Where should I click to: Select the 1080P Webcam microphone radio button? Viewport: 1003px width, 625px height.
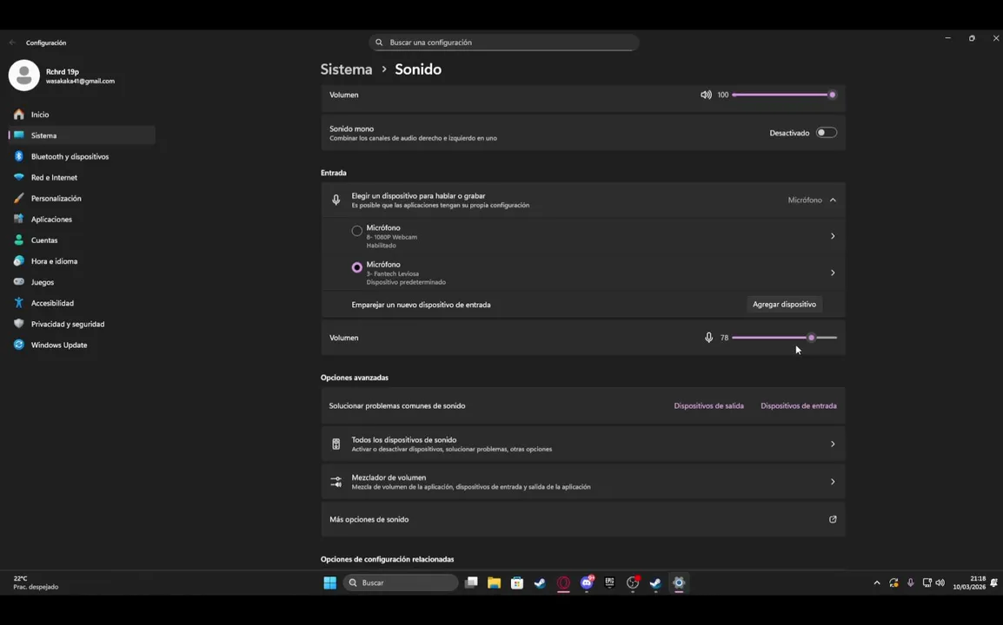click(x=356, y=231)
